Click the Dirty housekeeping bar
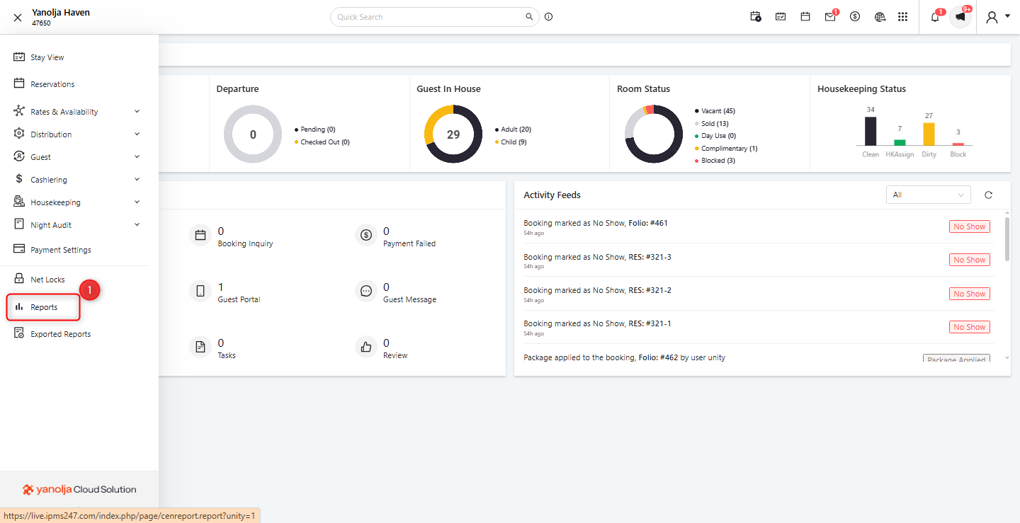 point(929,134)
